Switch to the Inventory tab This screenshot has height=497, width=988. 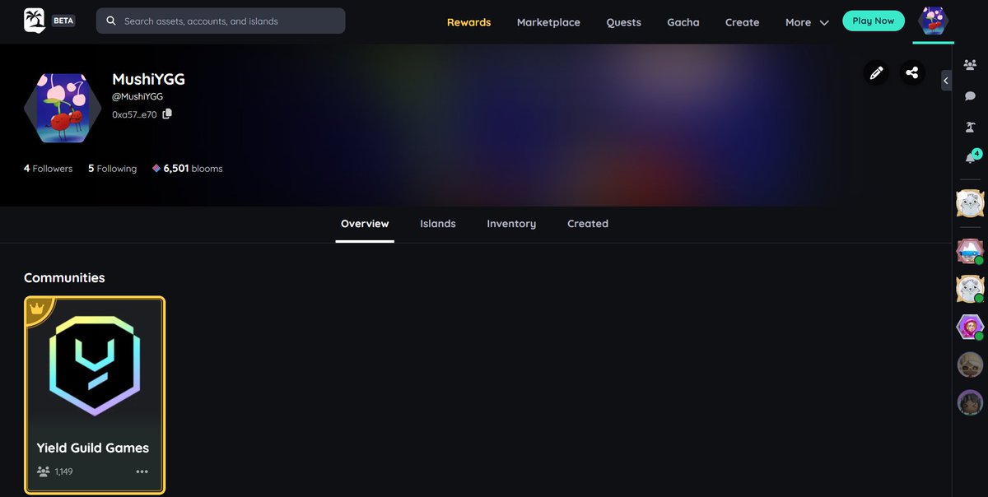tap(511, 224)
